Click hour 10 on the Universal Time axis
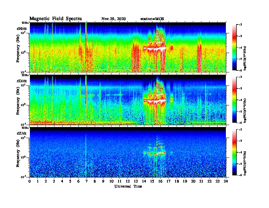The width and height of the screenshot is (269, 208). pyautogui.click(x=111, y=181)
